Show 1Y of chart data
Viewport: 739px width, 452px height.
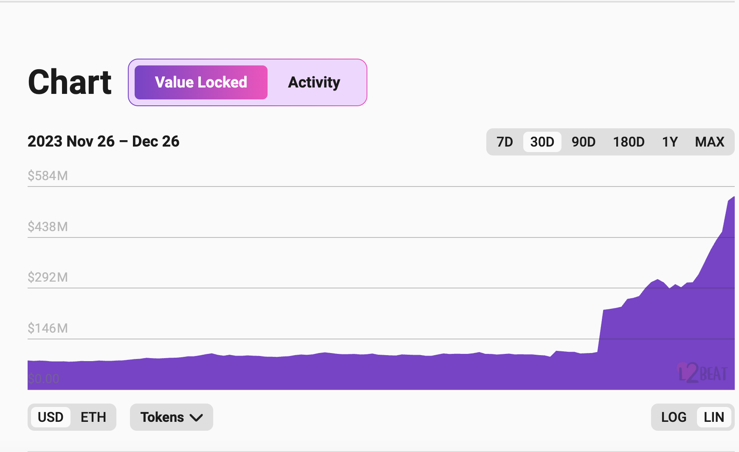[670, 142]
